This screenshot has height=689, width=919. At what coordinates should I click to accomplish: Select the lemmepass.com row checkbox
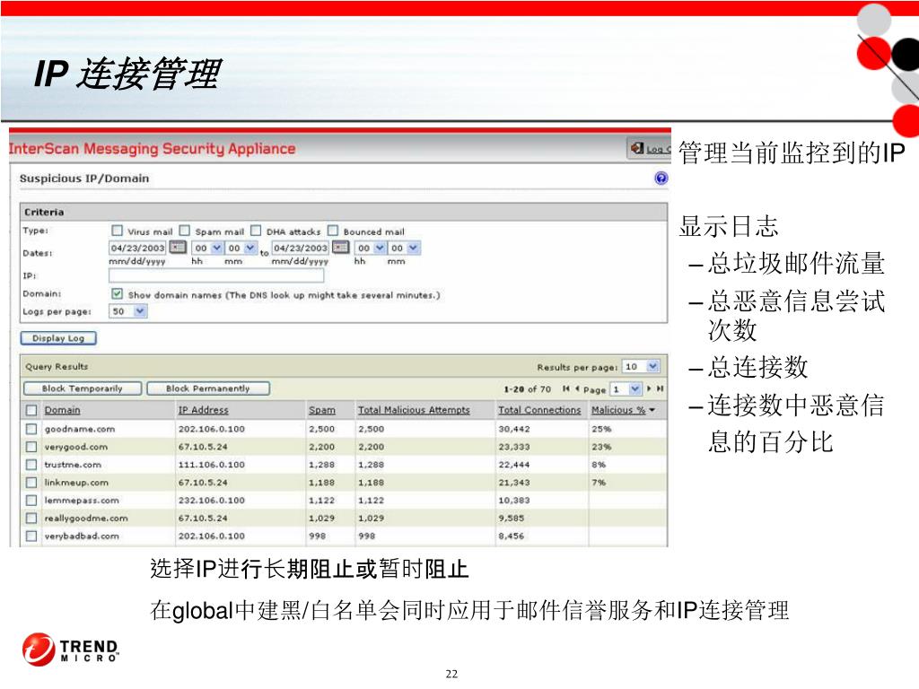pos(31,501)
